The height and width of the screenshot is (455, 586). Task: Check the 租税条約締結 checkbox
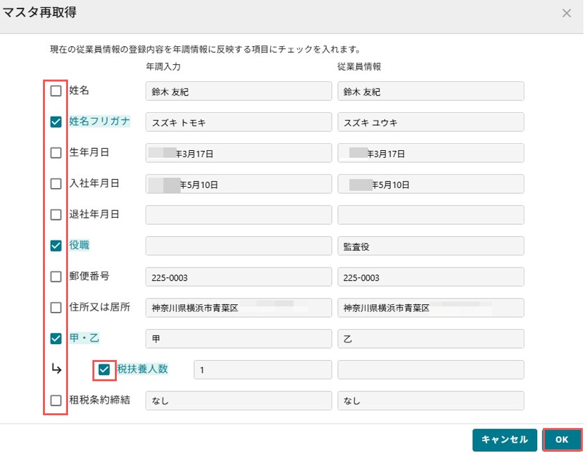(x=56, y=400)
